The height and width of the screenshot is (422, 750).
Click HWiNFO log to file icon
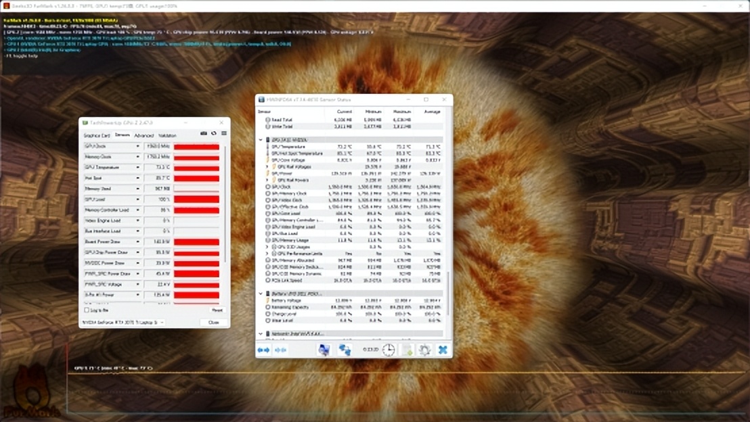407,350
